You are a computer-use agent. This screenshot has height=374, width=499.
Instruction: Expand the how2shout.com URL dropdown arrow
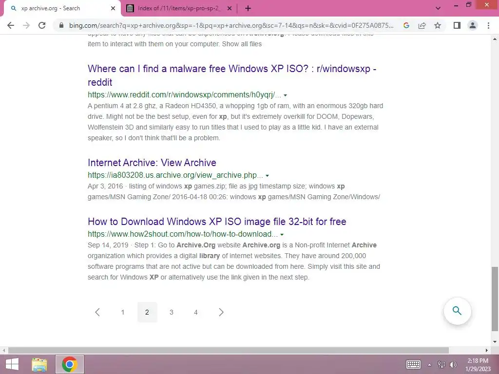click(282, 235)
